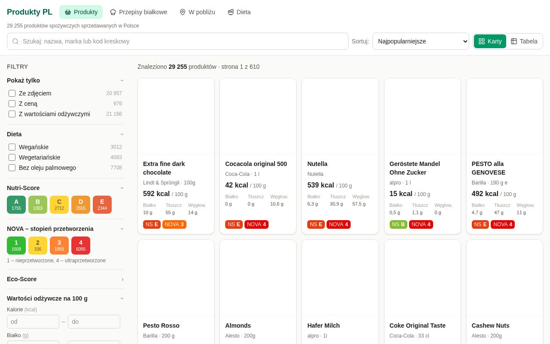Enable Bez oleju palmowego checkbox
Viewport: 550px width, 344px height.
(12, 168)
